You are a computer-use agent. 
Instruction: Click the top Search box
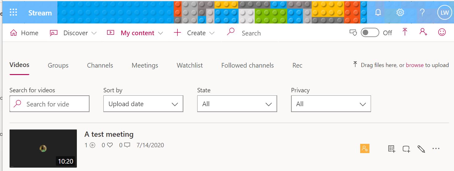click(251, 33)
